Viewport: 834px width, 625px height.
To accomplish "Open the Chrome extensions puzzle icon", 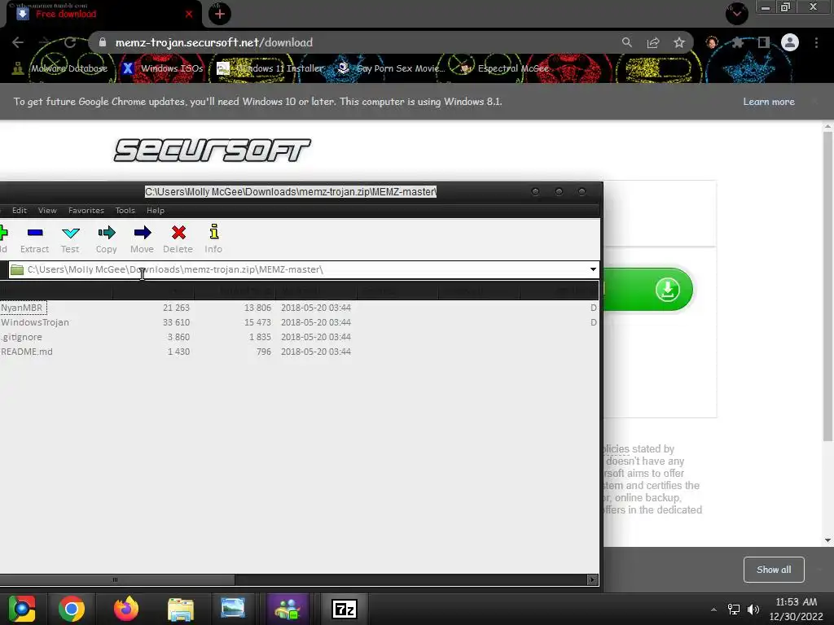I will tap(737, 42).
